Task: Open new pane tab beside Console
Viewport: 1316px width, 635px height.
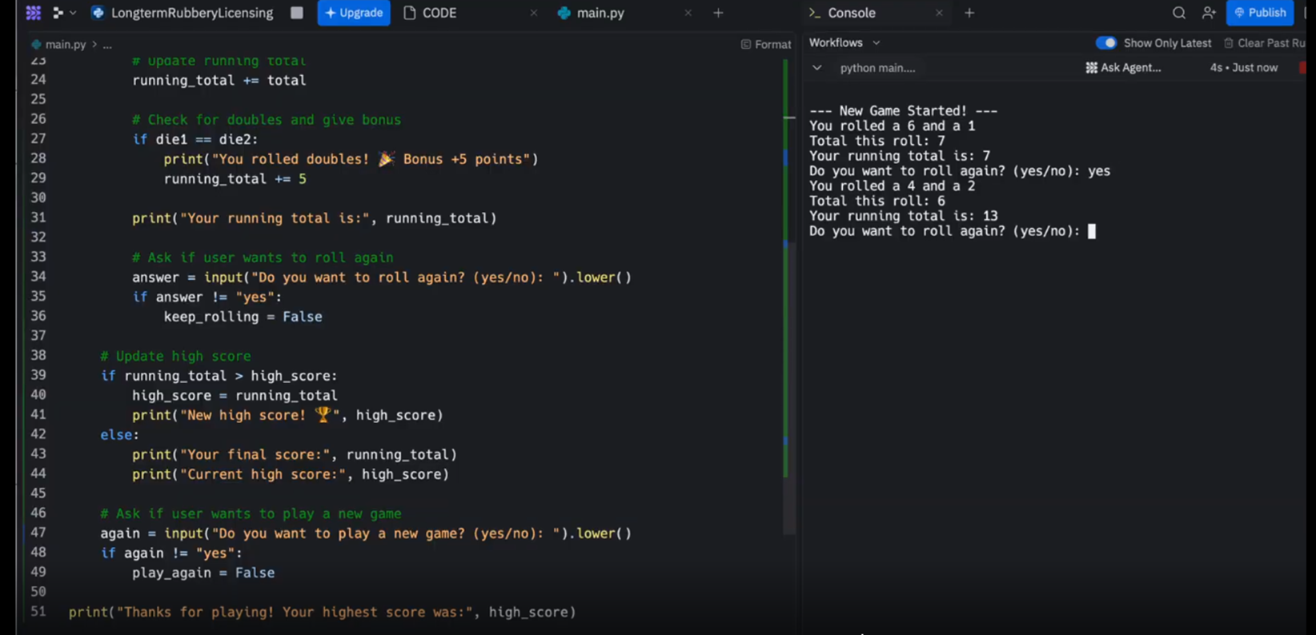Action: pos(969,13)
